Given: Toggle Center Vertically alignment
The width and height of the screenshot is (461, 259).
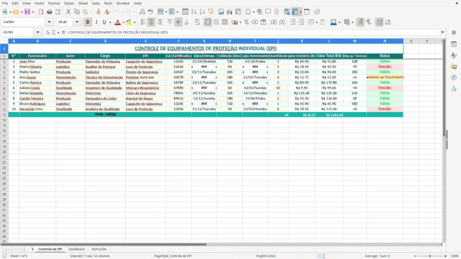Looking at the screenshot, I should (x=178, y=22).
